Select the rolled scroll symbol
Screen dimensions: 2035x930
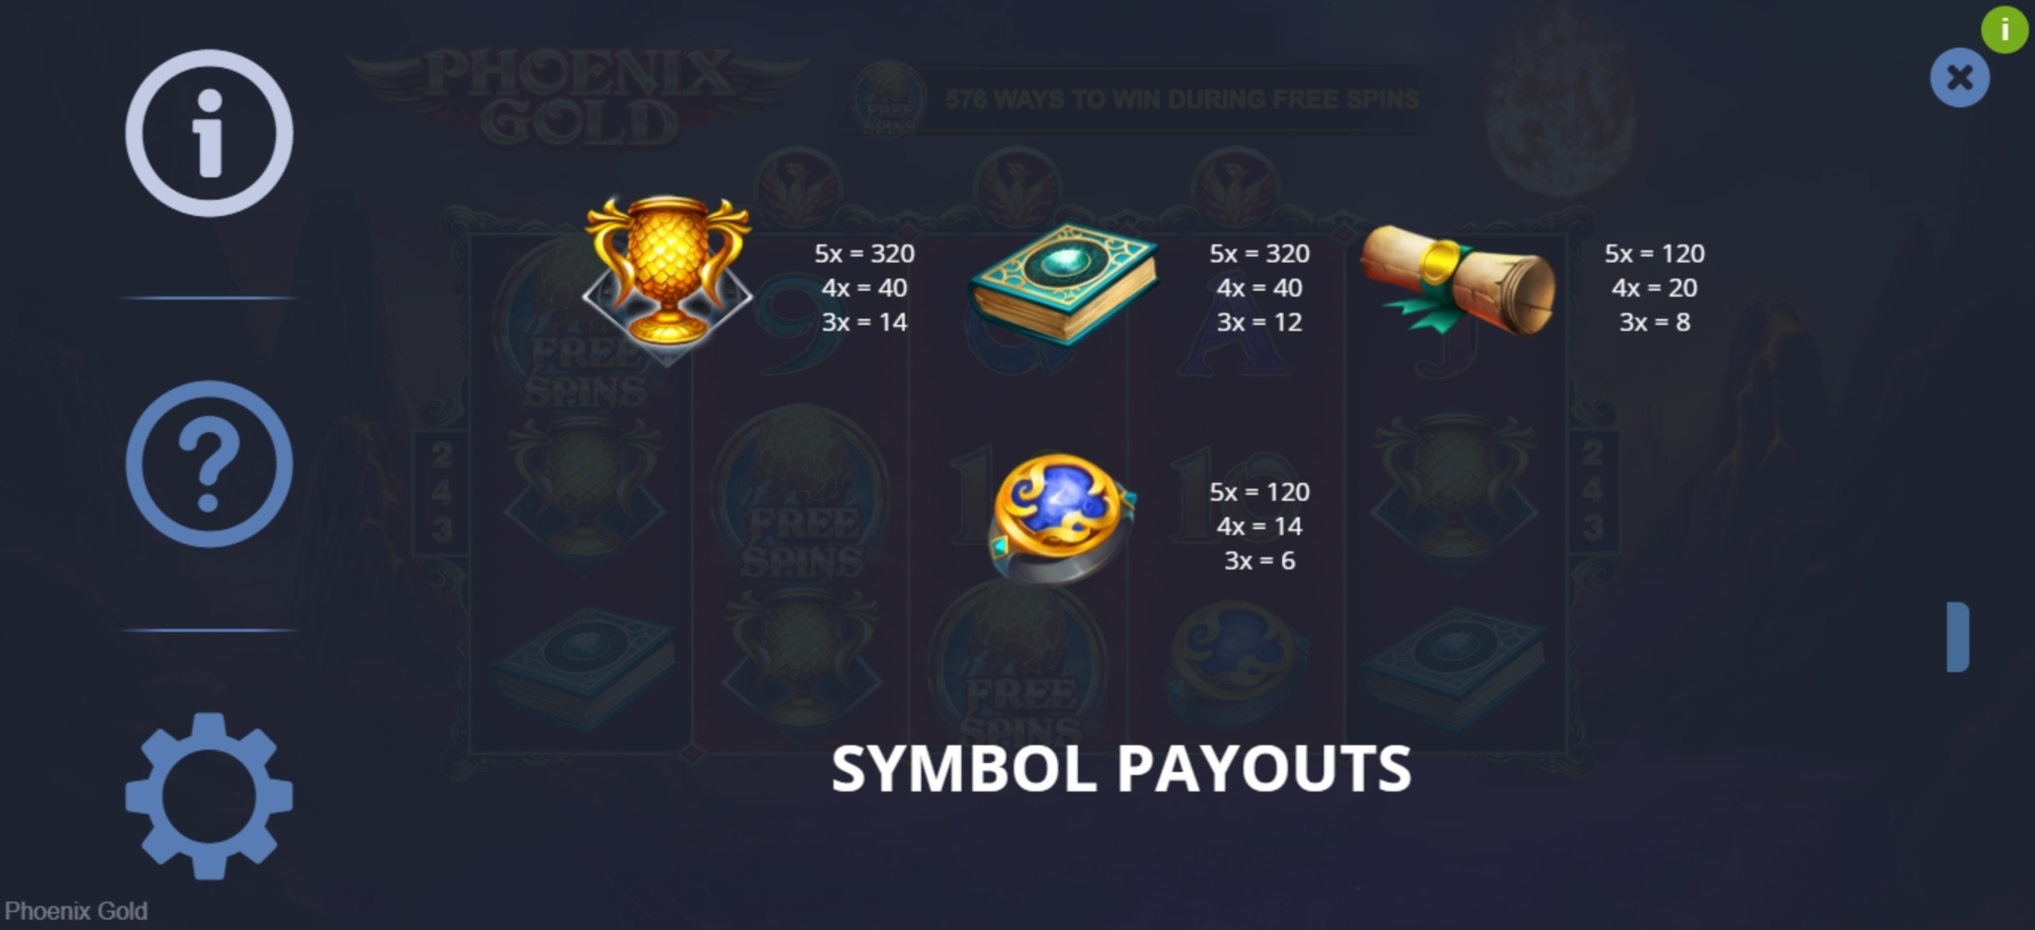tap(1457, 280)
